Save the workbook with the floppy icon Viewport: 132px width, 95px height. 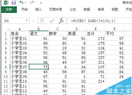(14, 3)
